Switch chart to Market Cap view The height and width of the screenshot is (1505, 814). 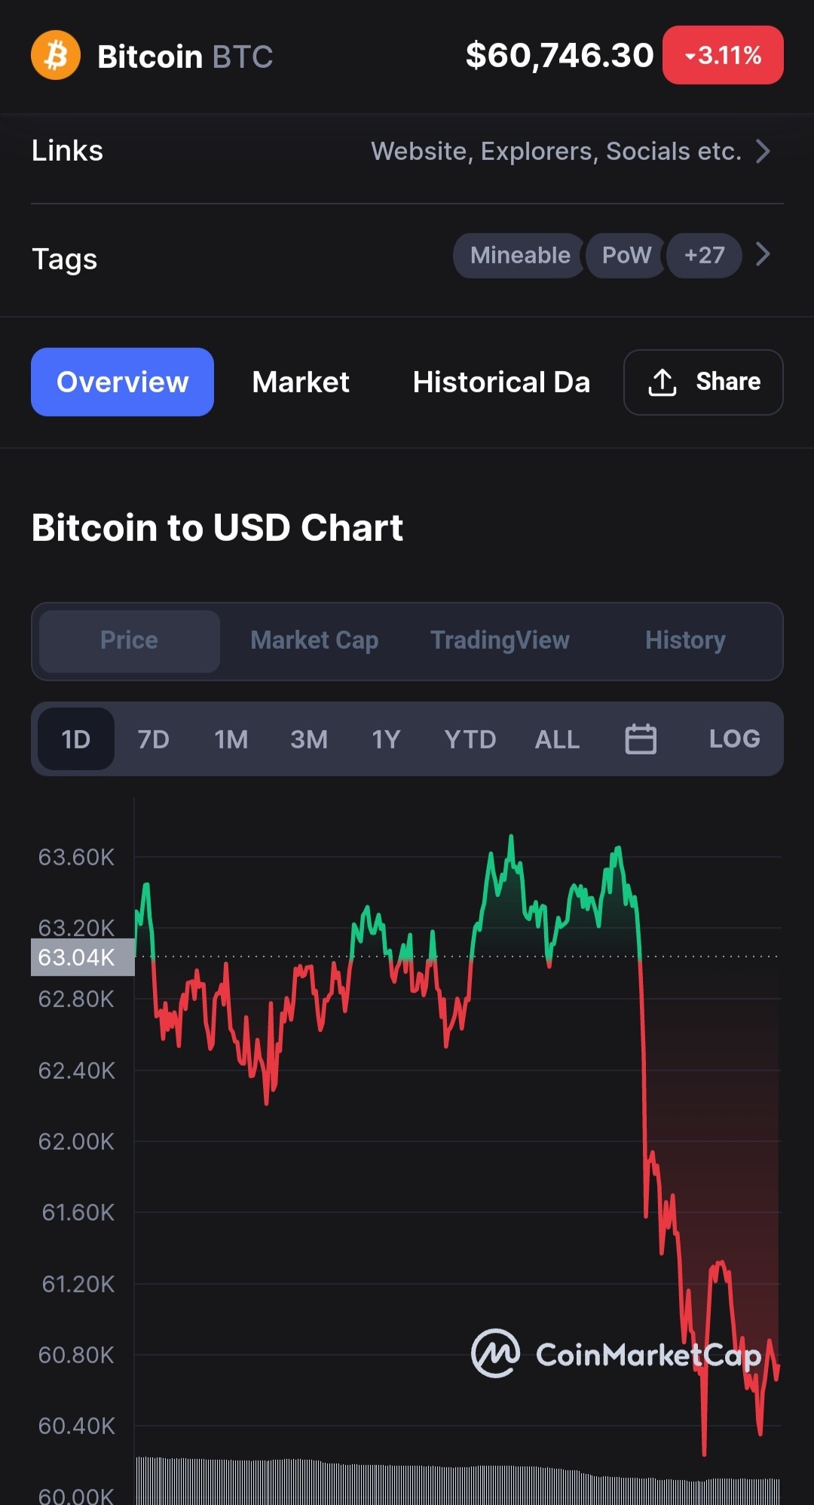(x=314, y=640)
